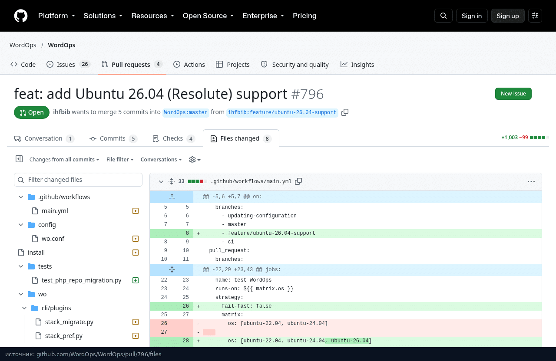
Task: Open ihfbib user profile link
Action: 61,112
